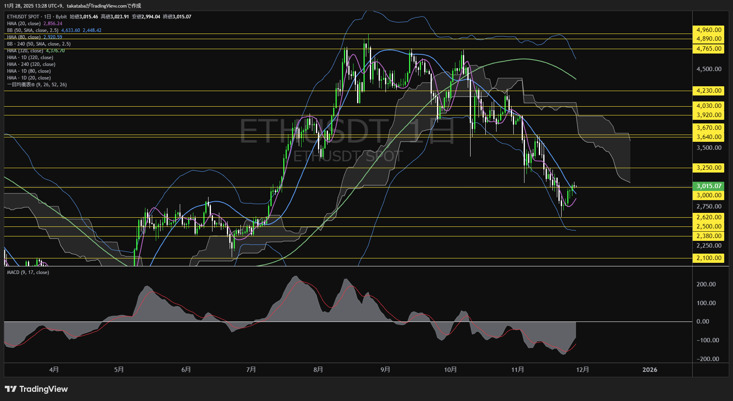Click the yellow 4,960.00 price level label
The image size is (733, 401).
tap(709, 30)
